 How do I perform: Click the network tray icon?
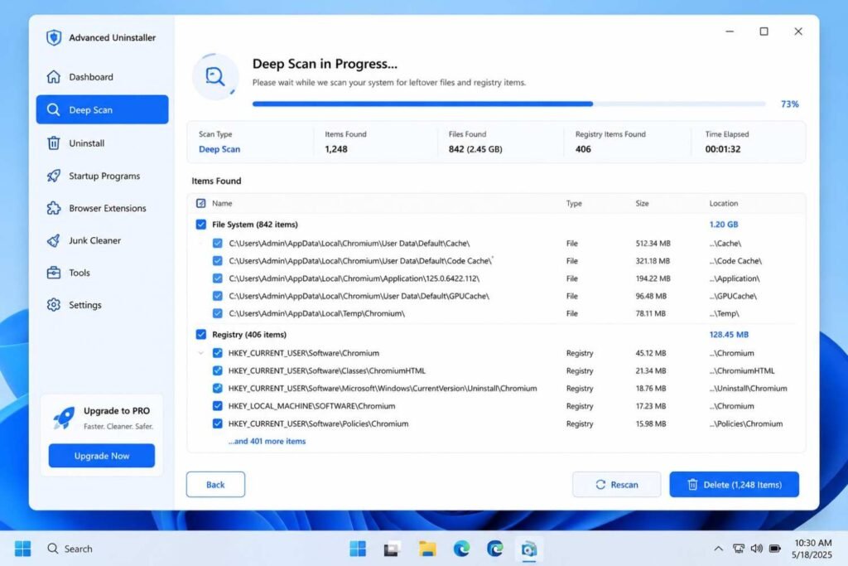[x=738, y=549]
